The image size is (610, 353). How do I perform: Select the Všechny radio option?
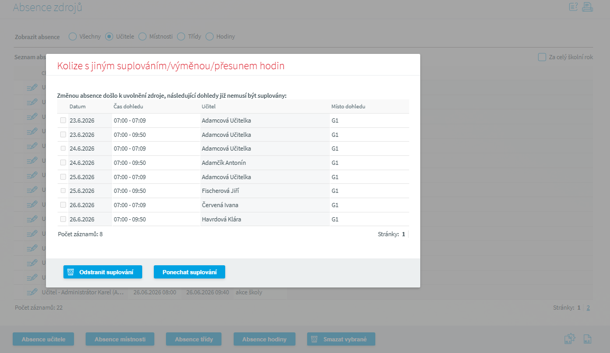(72, 36)
